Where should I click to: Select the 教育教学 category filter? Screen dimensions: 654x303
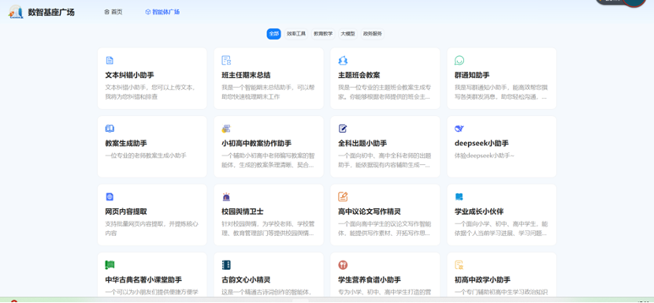pyautogui.click(x=323, y=34)
